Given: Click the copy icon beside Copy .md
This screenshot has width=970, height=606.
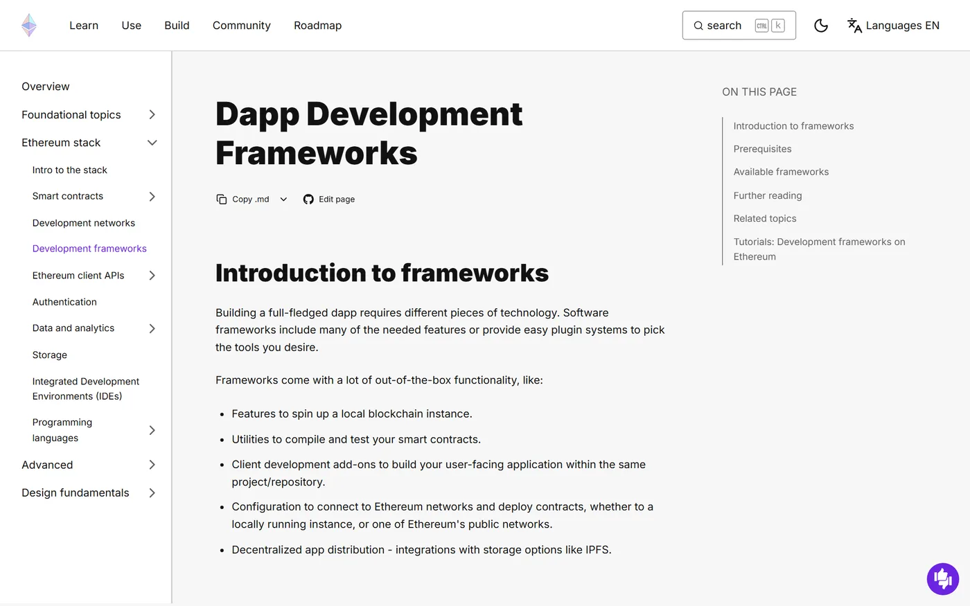Looking at the screenshot, I should click(222, 199).
